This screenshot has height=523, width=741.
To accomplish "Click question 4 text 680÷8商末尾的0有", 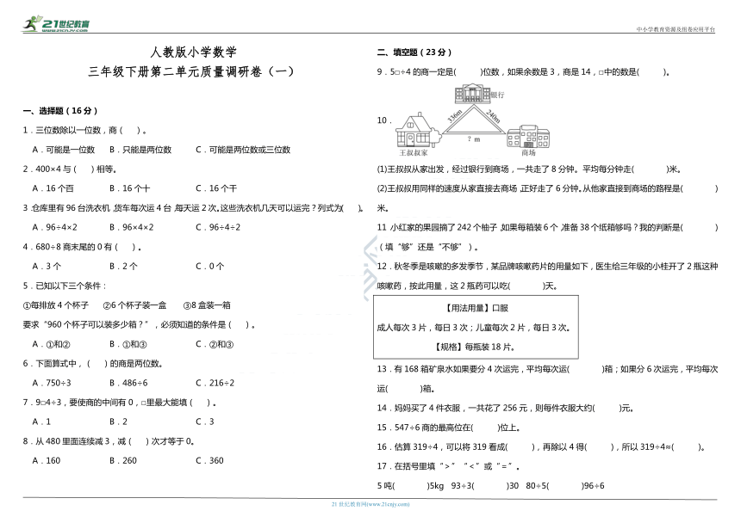I will click(x=82, y=247).
